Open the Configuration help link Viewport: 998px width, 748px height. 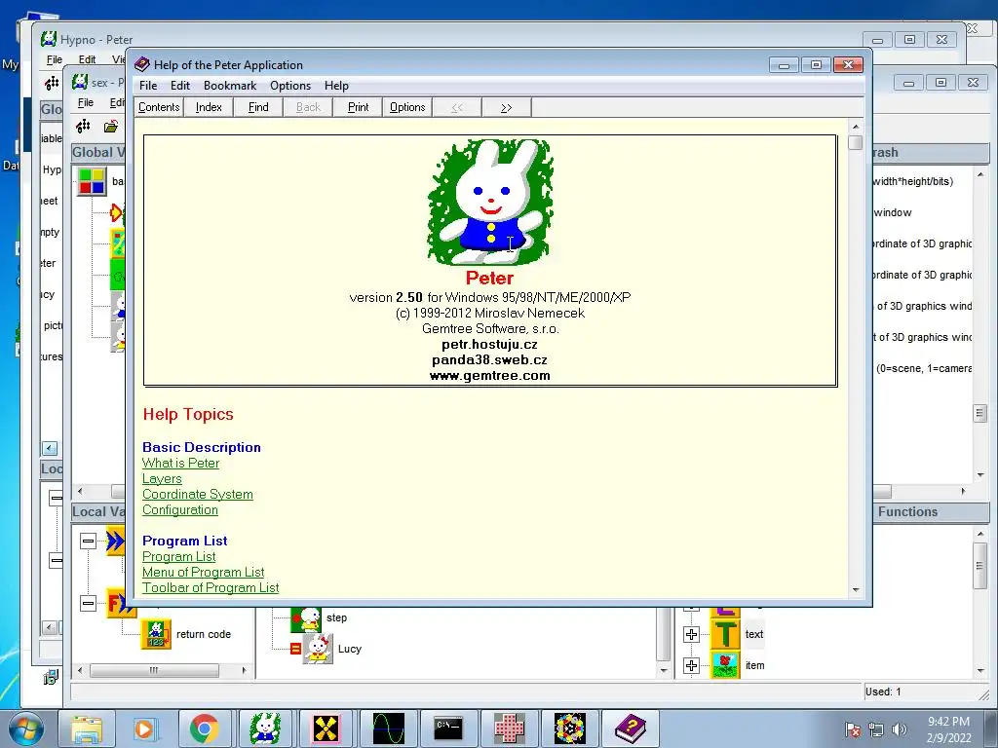pos(180,510)
